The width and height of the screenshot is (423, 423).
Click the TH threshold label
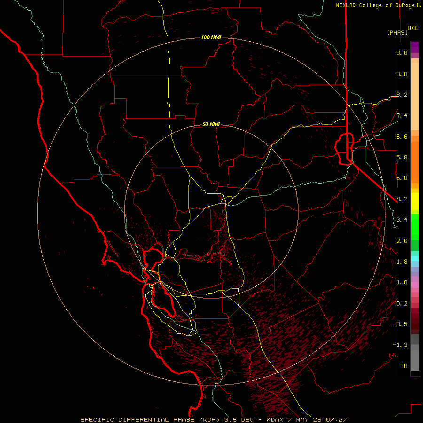click(x=404, y=366)
